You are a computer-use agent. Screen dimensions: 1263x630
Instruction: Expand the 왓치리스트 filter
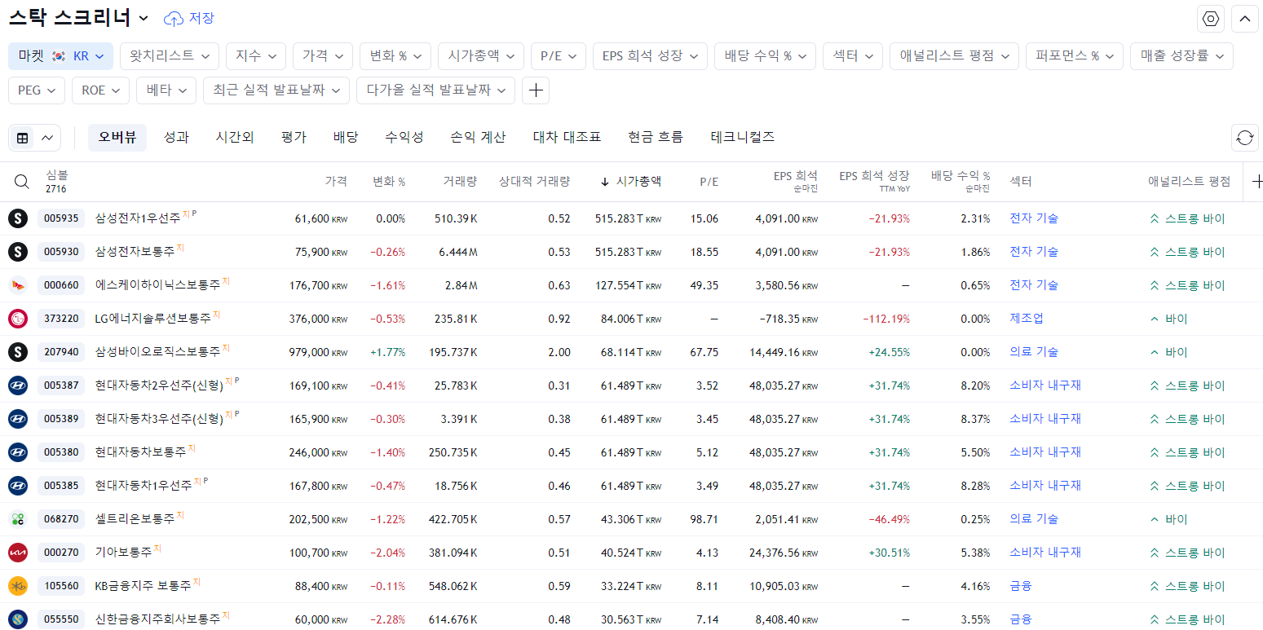pos(170,56)
